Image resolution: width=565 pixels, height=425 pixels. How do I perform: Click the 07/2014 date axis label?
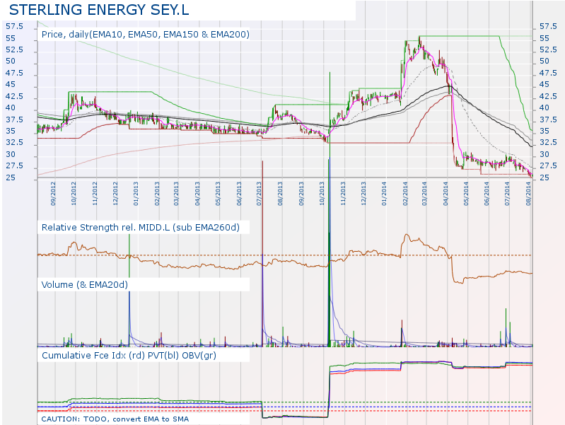[x=507, y=194]
